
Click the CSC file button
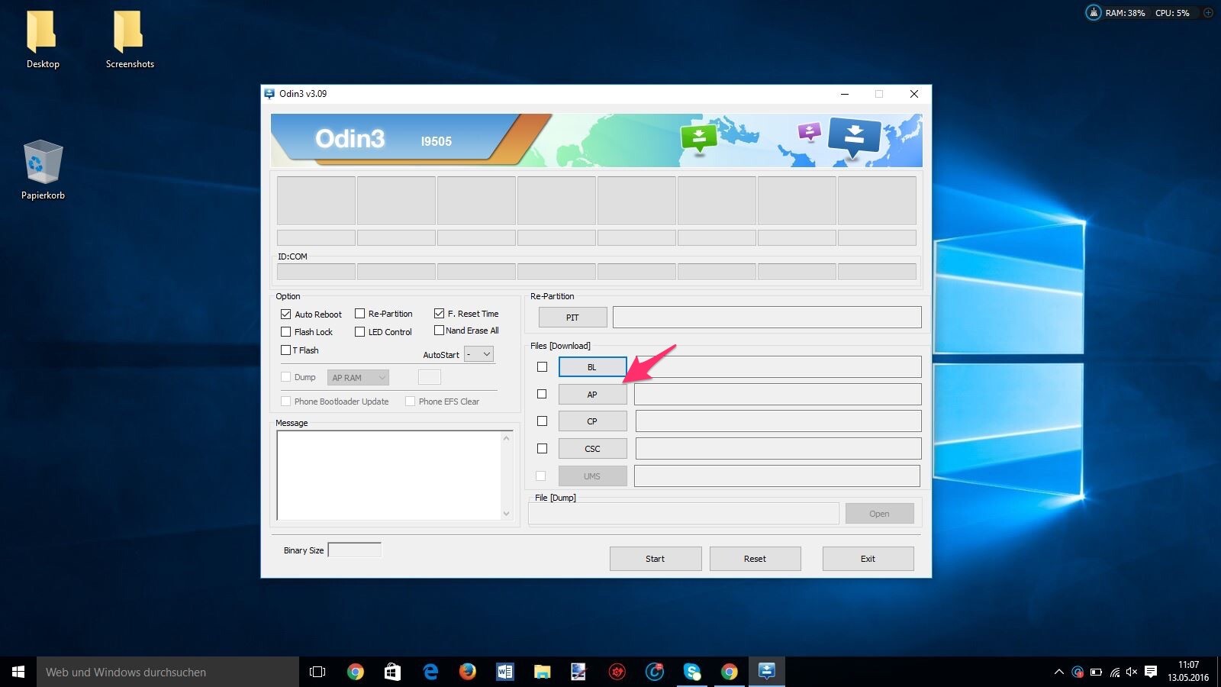click(592, 449)
